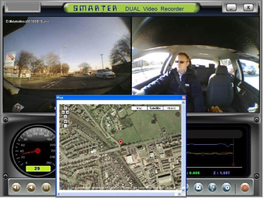263x198 pixels.
Task: Switch the map to Map view
Action: (x=139, y=108)
